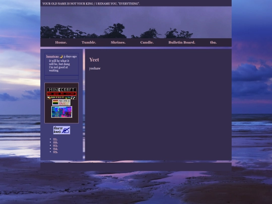Click the banner image with tree silhouettes
Screen dimensions: 272x204
point(136,22)
